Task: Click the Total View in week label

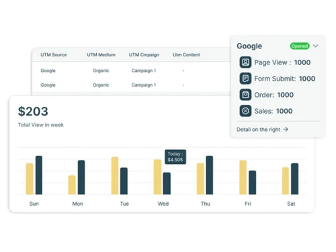Action: click(41, 125)
